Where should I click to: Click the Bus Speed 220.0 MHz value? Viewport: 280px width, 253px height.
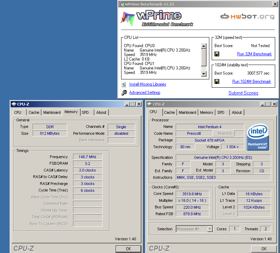click(192, 207)
